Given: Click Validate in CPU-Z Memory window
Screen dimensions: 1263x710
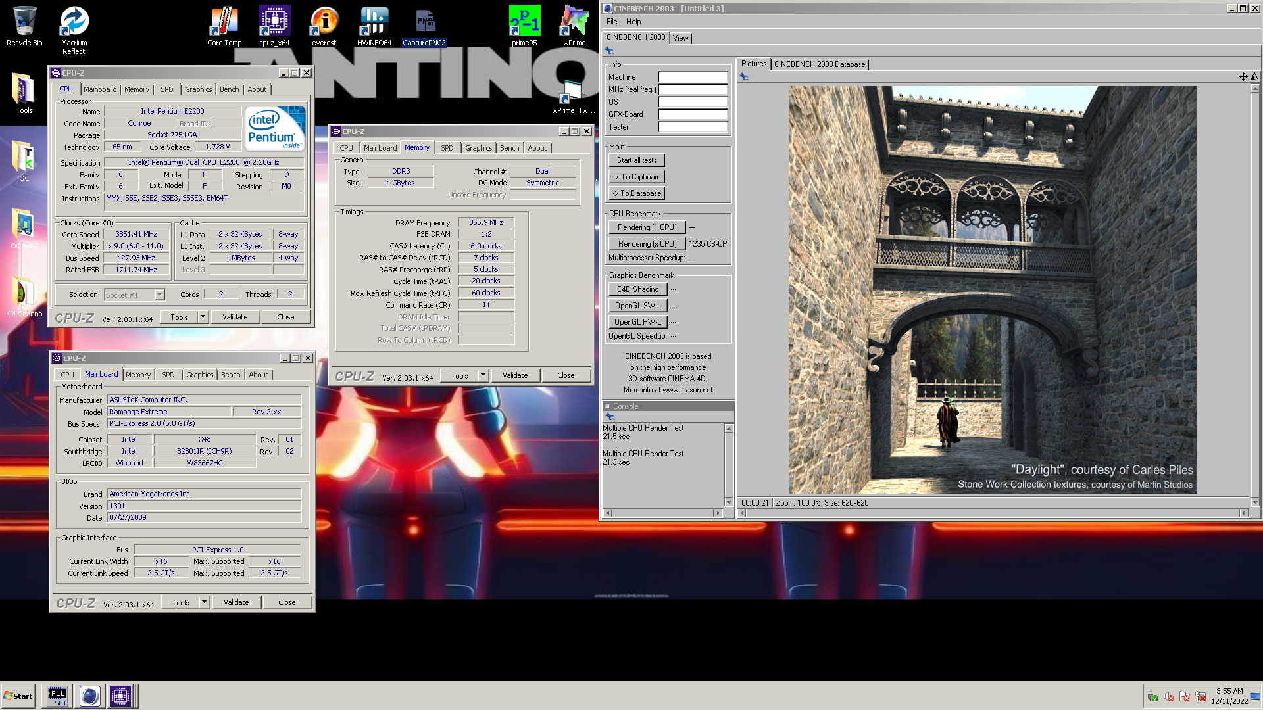Looking at the screenshot, I should 515,375.
